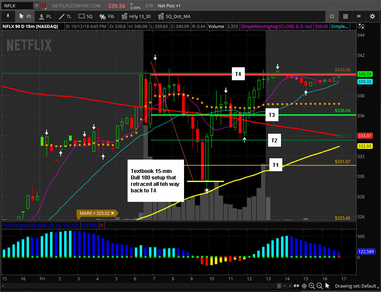Viewport: 381px width, 292px height.
Task: Click the $336.04 price level label
Action: coord(342,110)
